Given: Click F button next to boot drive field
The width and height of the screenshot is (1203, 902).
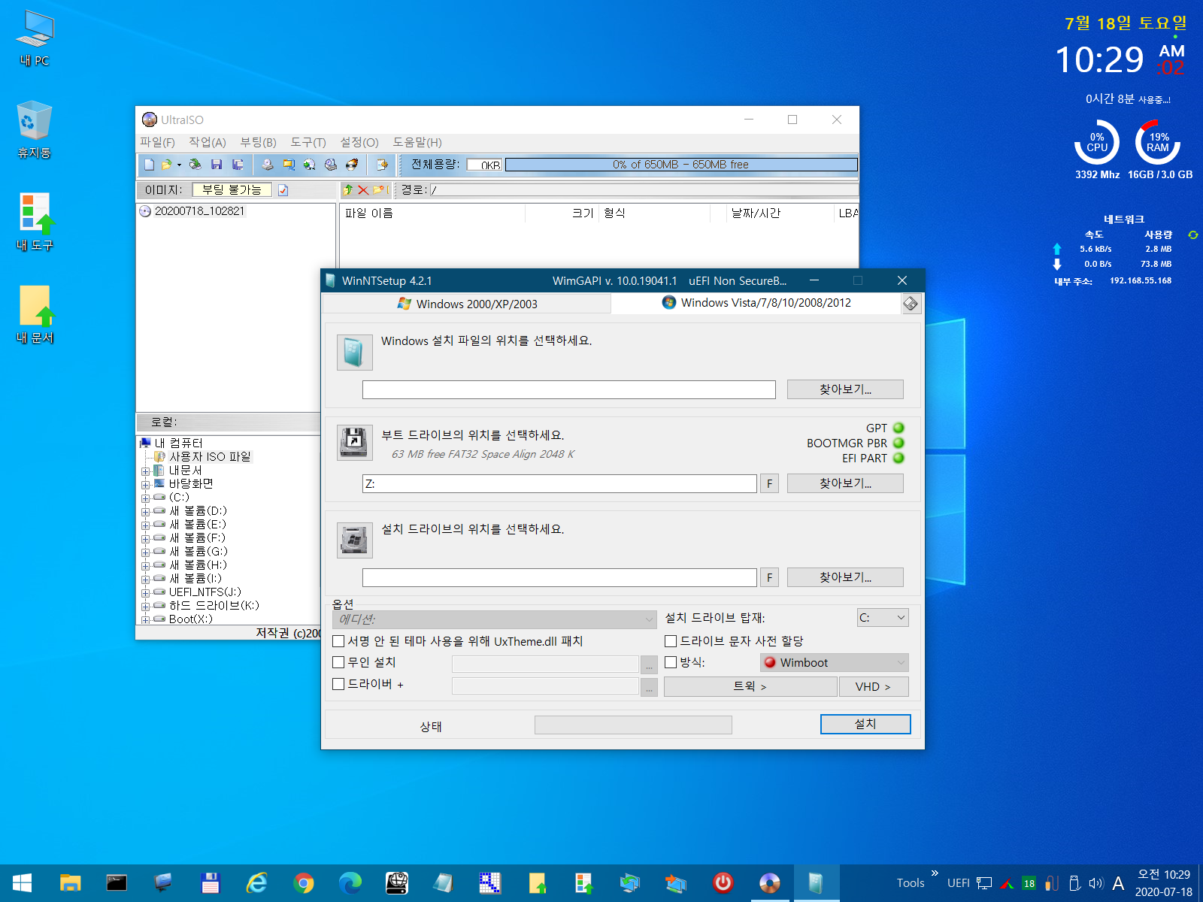Looking at the screenshot, I should coord(769,483).
